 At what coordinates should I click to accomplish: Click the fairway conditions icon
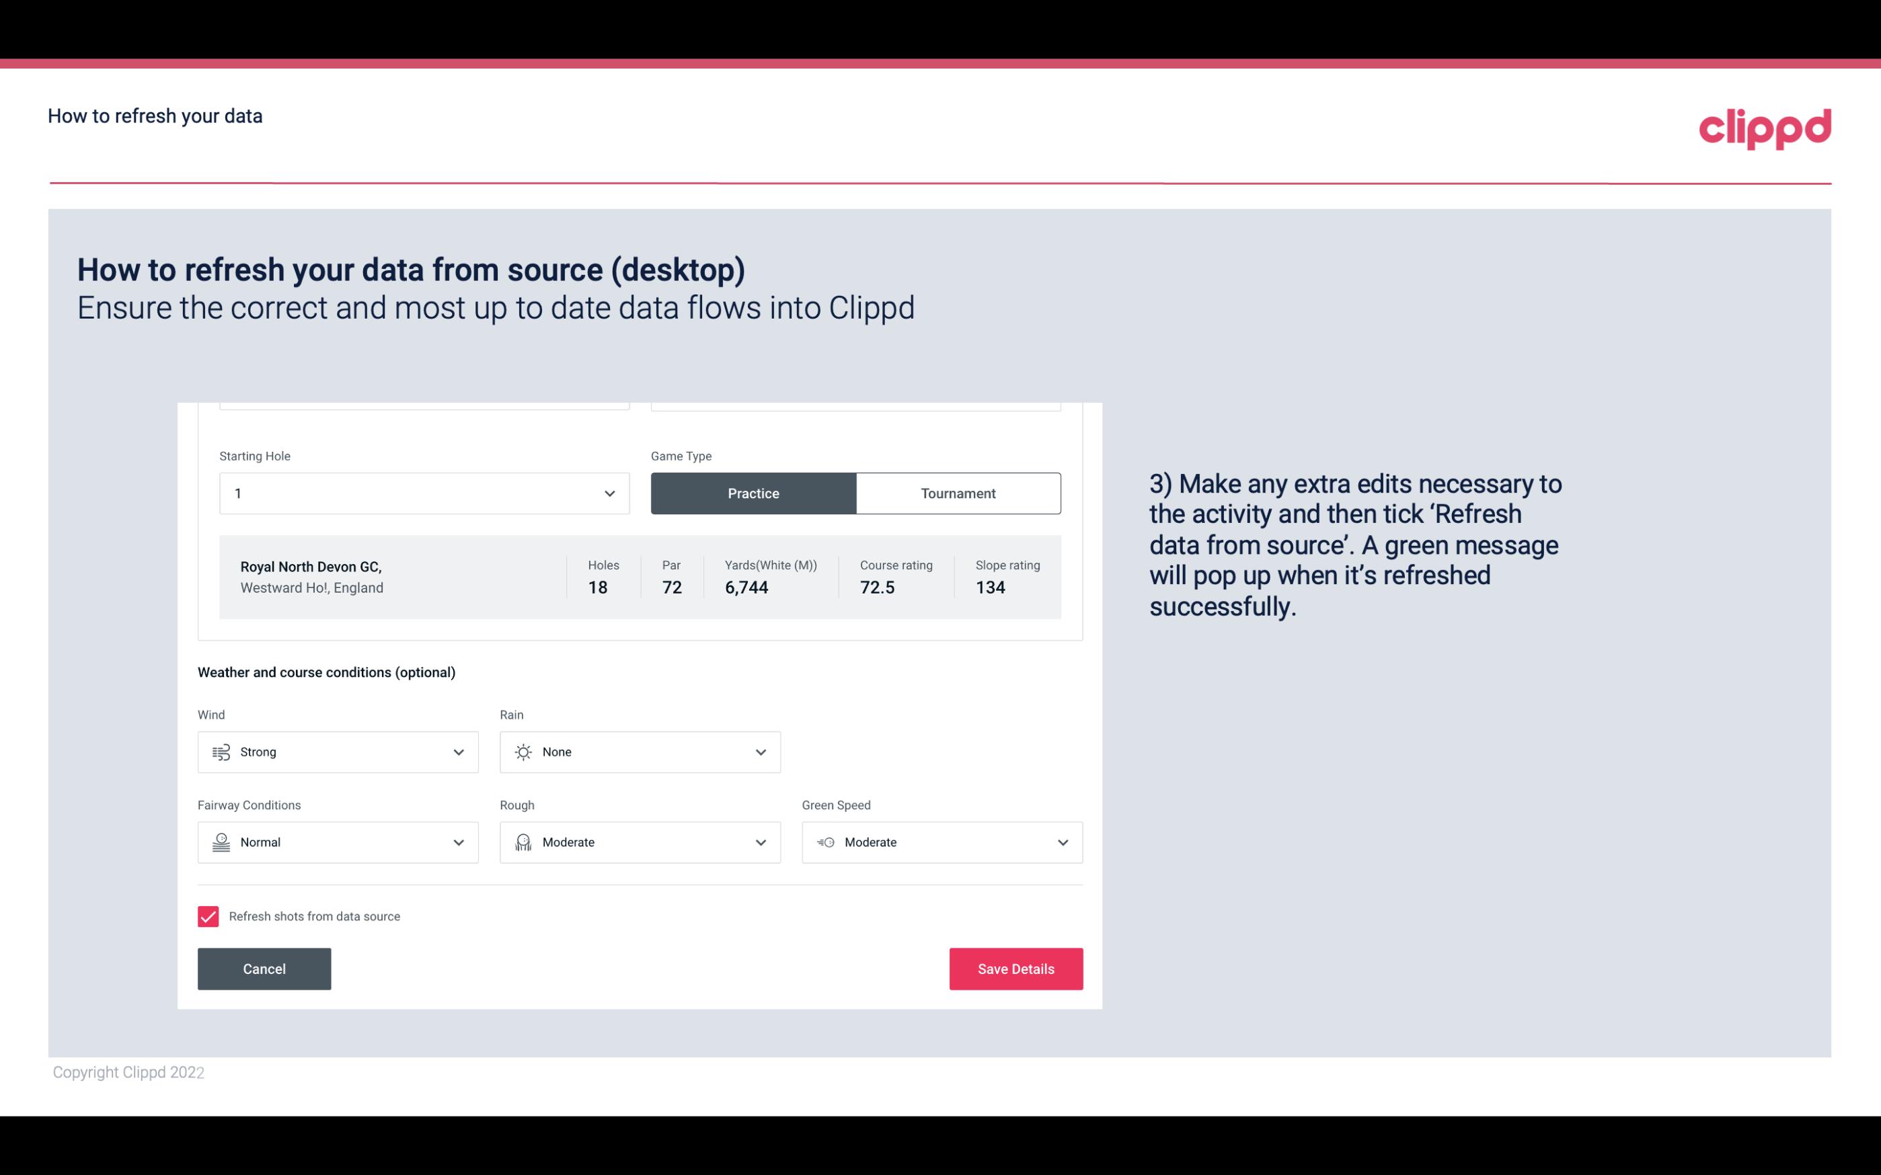point(221,842)
